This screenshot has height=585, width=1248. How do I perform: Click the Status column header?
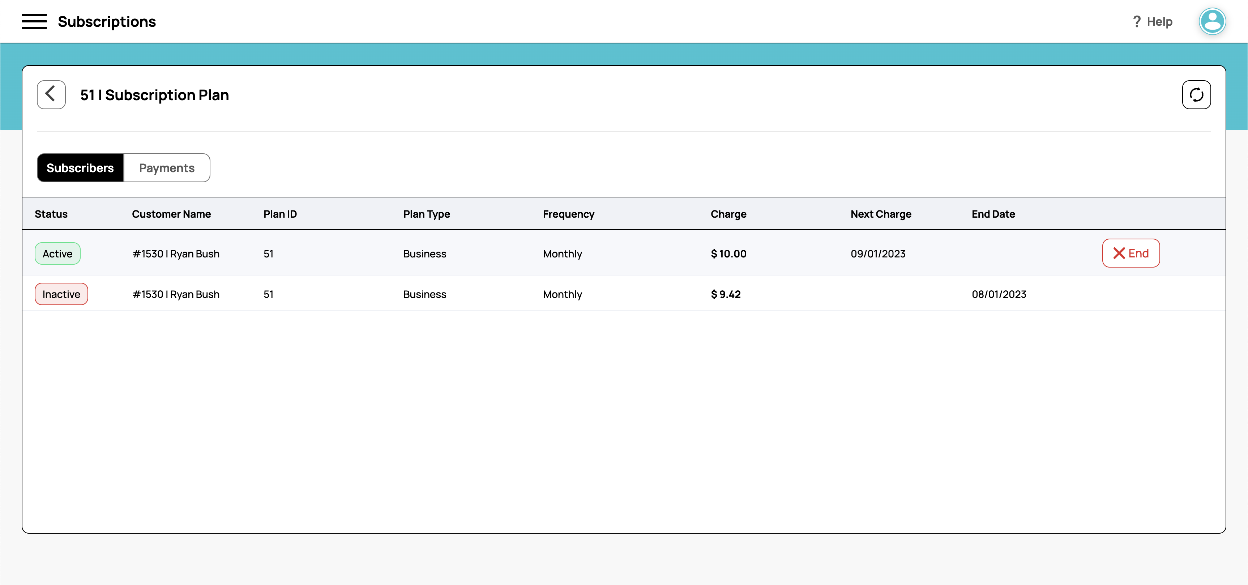coord(51,214)
